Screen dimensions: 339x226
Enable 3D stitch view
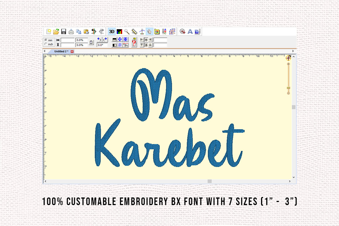tap(112, 32)
